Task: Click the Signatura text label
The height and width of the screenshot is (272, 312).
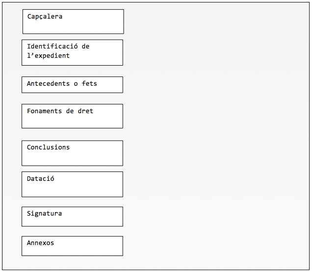Action: (44, 214)
